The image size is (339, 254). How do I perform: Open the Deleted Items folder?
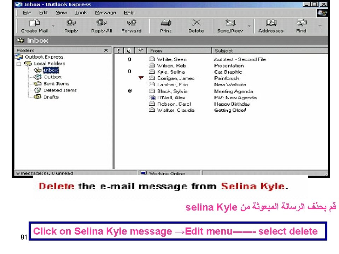coord(60,90)
